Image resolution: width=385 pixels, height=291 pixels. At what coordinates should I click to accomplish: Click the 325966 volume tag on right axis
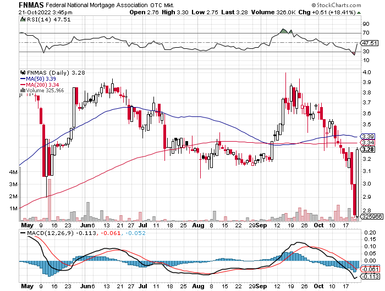click(372, 216)
